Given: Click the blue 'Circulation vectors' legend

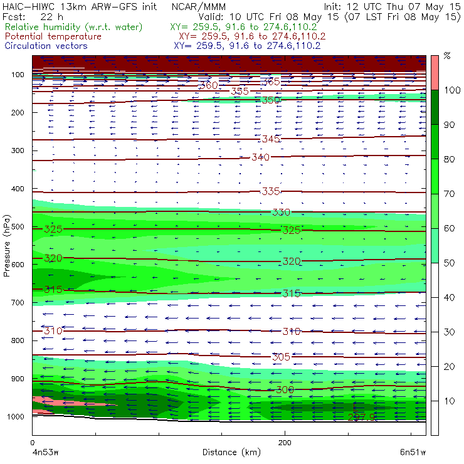Looking at the screenshot, I should (x=46, y=46).
